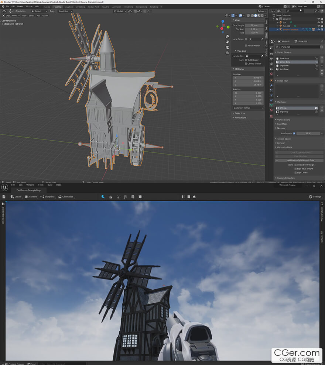Open the Object Data properties green triangle tab

click(x=271, y=105)
